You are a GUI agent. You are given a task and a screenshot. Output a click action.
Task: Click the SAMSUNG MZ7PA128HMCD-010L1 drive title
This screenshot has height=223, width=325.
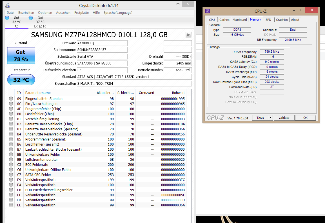pos(99,35)
